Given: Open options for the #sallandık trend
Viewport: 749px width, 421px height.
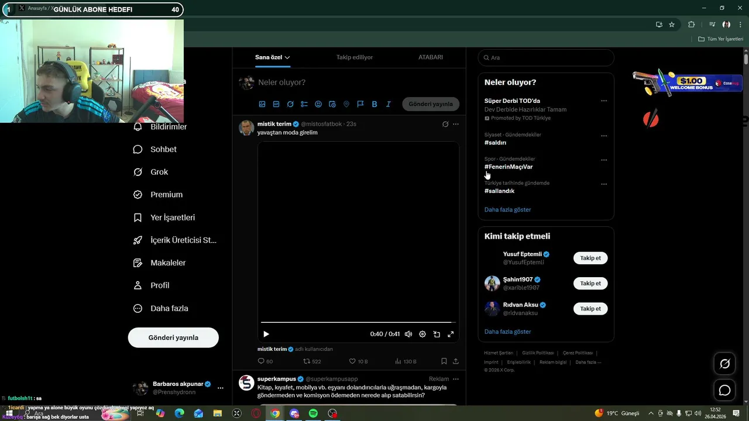Looking at the screenshot, I should coord(604,184).
